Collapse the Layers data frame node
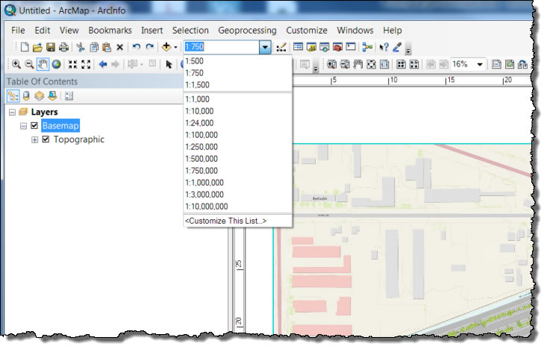The width and height of the screenshot is (547, 349). pyautogui.click(x=12, y=112)
